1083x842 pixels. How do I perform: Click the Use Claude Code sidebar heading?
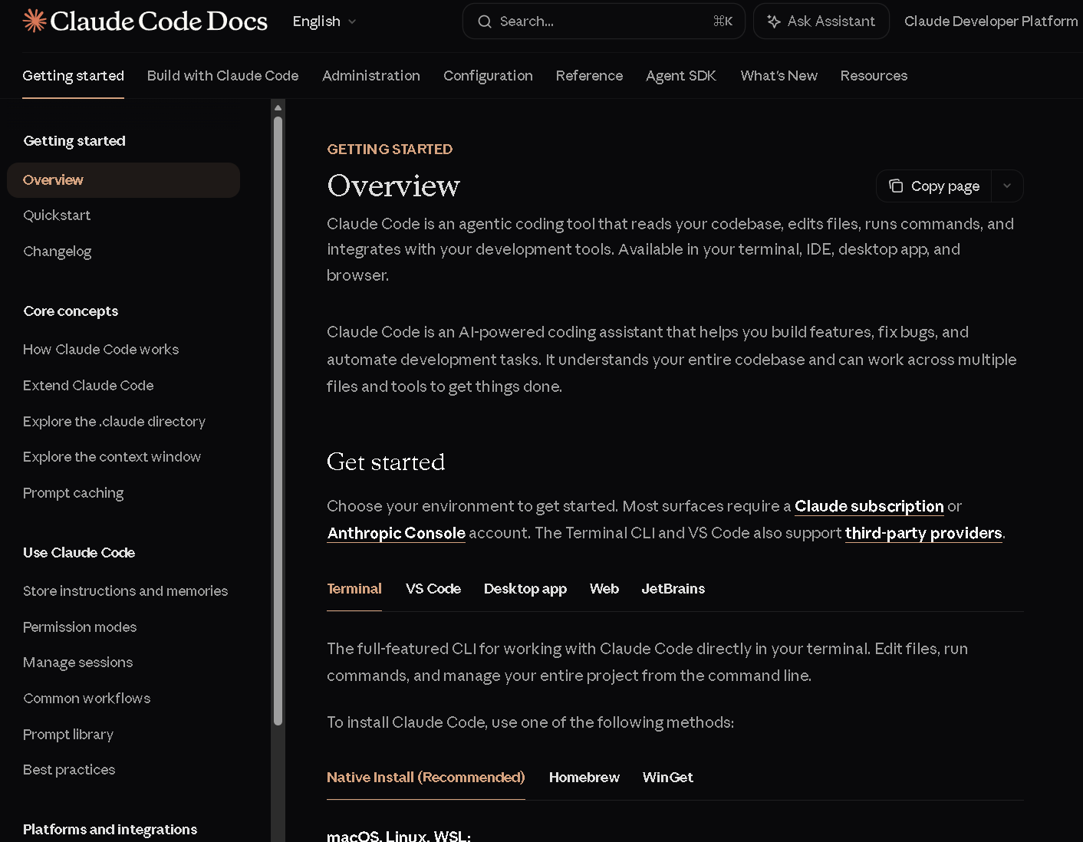point(79,553)
